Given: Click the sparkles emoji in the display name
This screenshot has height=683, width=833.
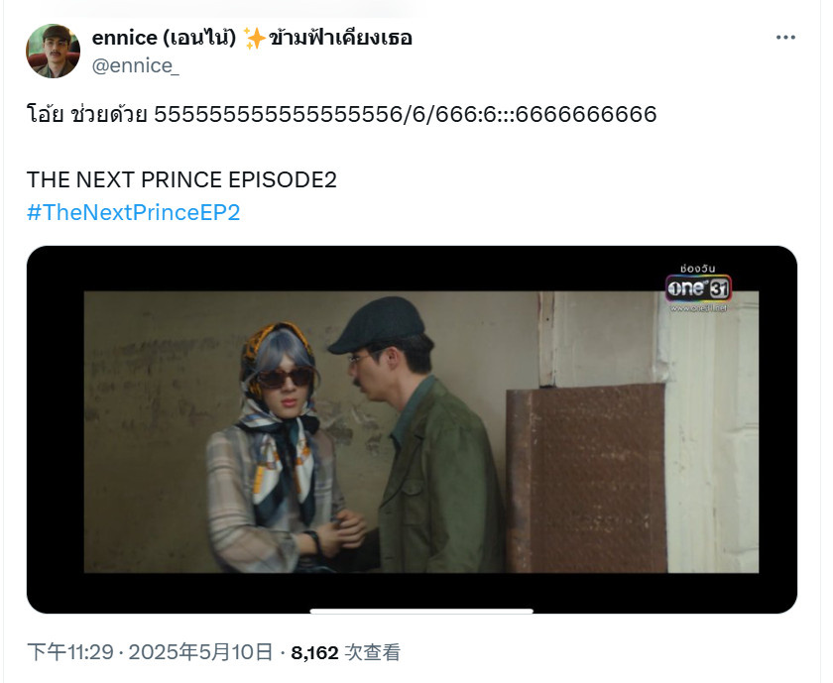Looking at the screenshot, I should pos(255,39).
